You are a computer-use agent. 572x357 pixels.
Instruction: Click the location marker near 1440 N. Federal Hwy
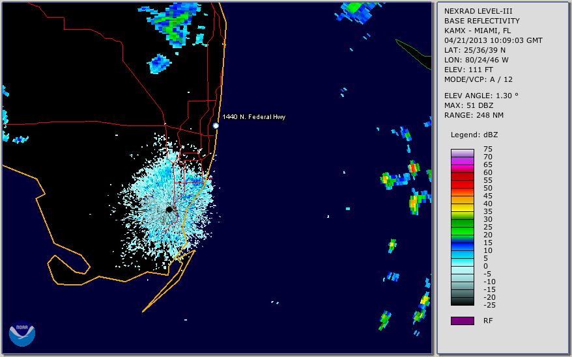[x=216, y=126]
